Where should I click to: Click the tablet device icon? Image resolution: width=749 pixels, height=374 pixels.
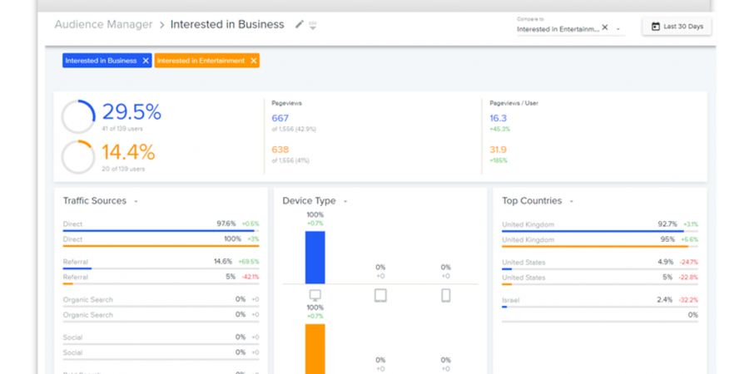click(380, 295)
